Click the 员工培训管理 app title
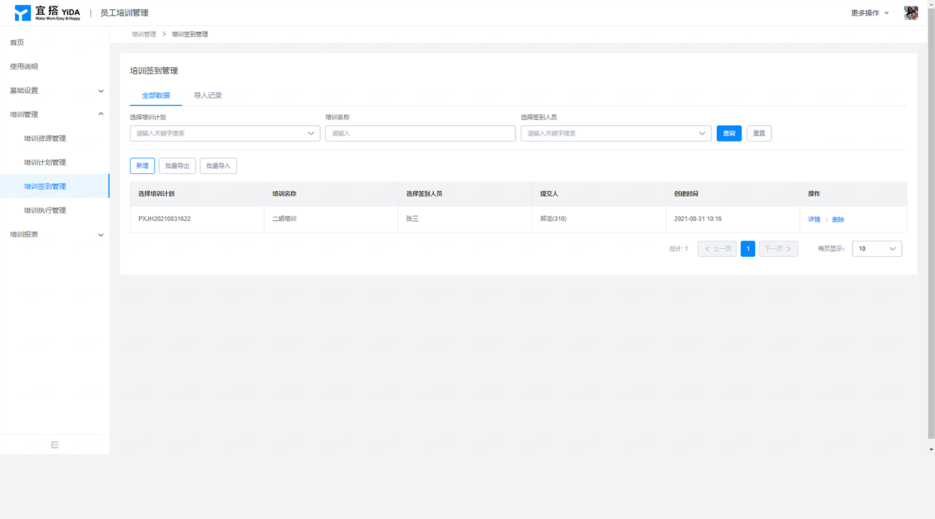This screenshot has height=519, width=935. click(124, 13)
